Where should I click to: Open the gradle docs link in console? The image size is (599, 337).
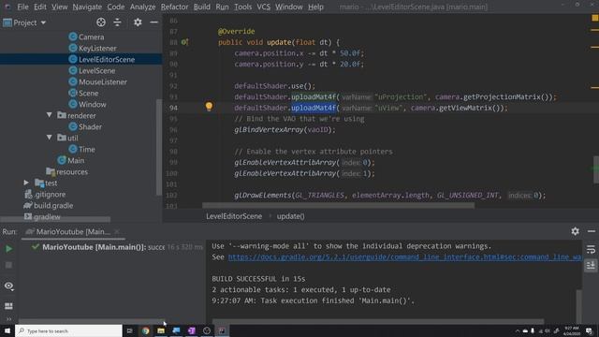tap(405, 256)
